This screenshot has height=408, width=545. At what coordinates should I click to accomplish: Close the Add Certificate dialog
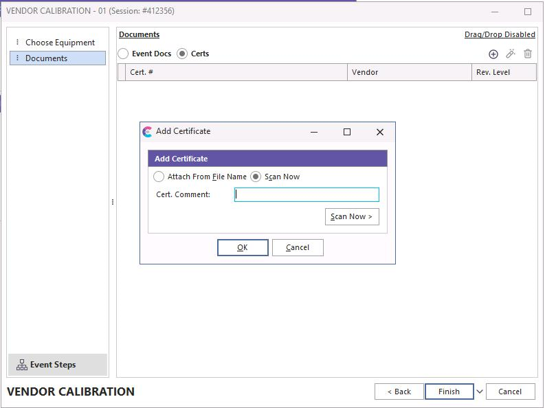pos(380,132)
